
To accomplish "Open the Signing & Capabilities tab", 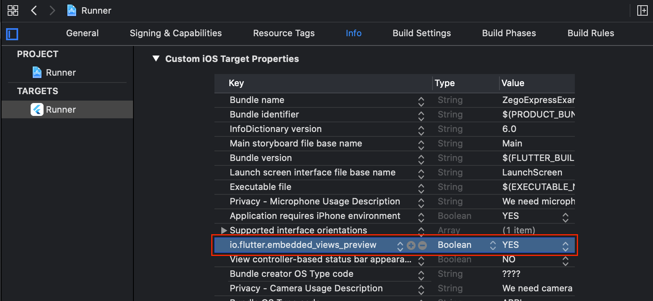I will [x=176, y=33].
